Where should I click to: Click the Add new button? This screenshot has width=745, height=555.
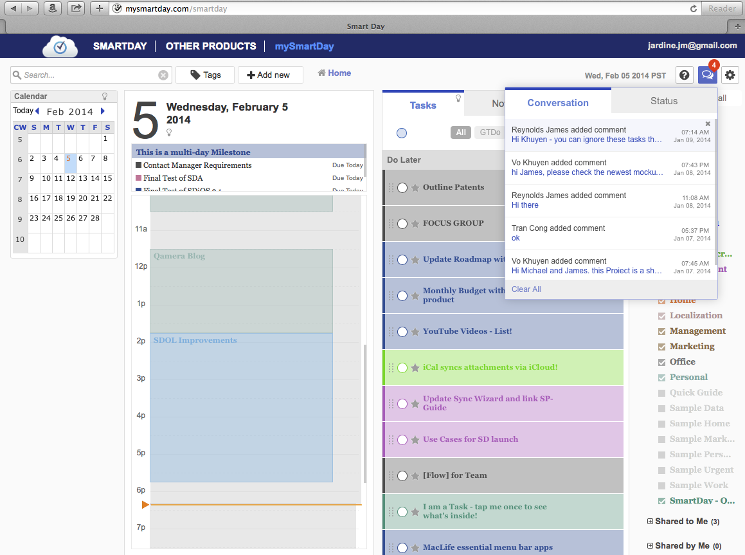pos(271,75)
